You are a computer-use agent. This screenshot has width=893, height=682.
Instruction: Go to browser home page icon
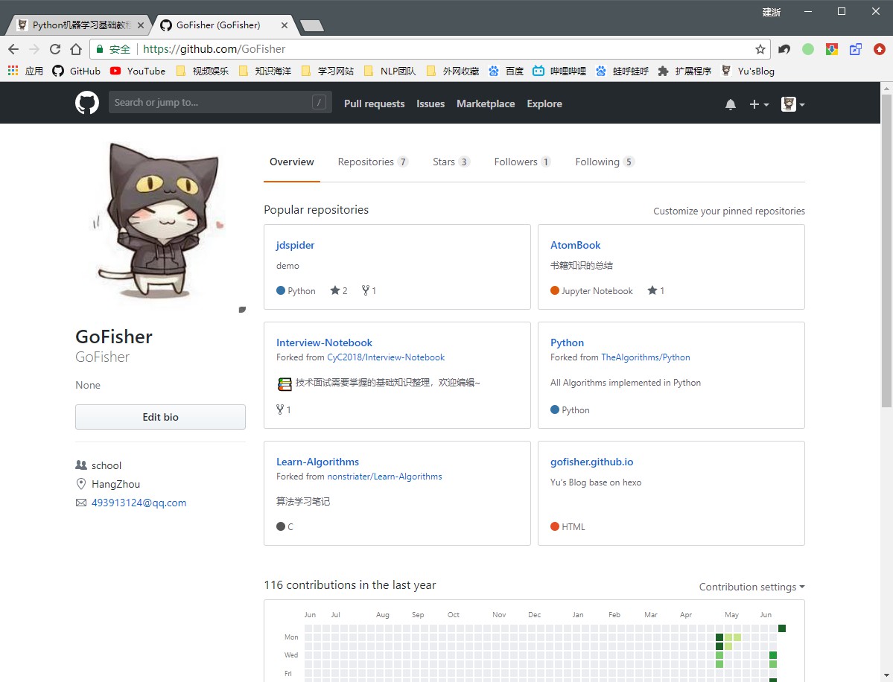[75, 49]
